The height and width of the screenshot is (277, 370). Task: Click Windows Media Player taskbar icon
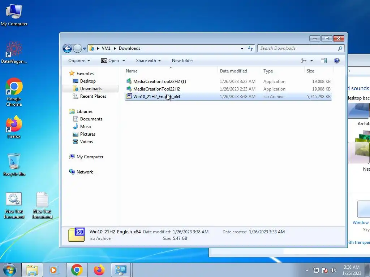click(x=54, y=270)
